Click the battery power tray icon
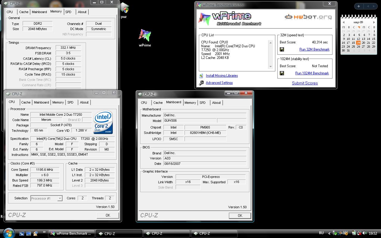Viewport: 381px width, 238px height. click(x=354, y=233)
